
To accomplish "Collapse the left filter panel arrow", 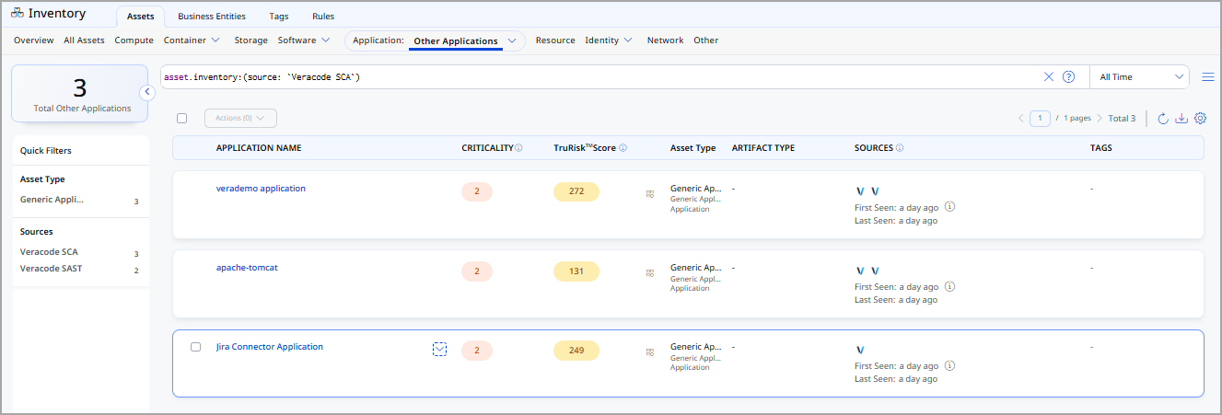I will [x=146, y=92].
